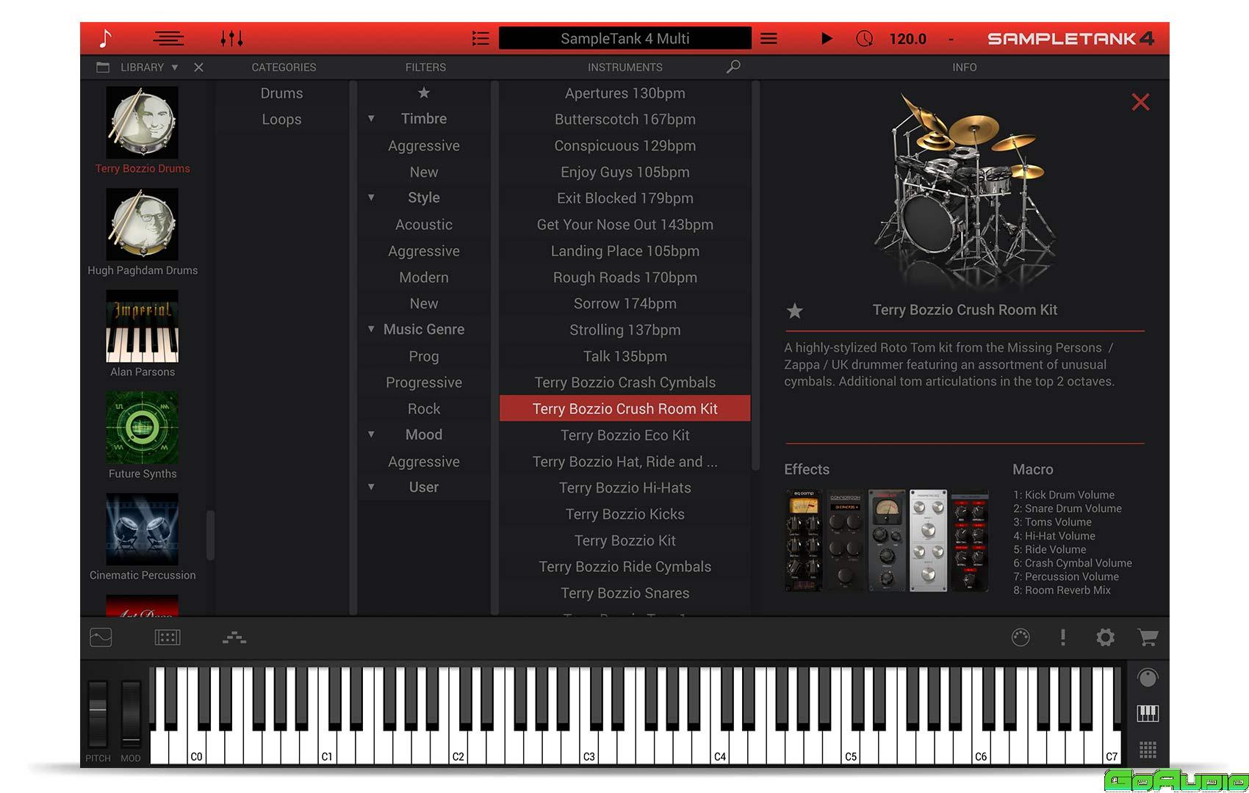Screen dimensions: 1249x793
Task: Click the PITCH wheel slider
Action: [x=98, y=713]
